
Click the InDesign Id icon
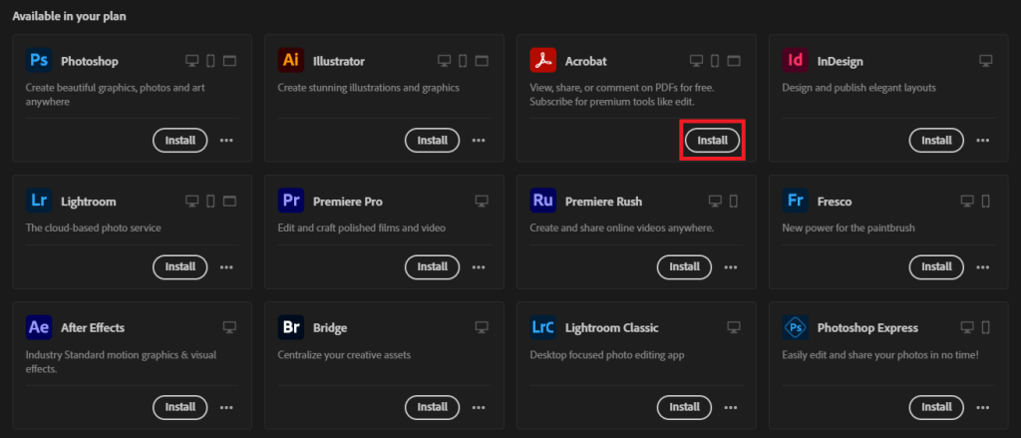pyautogui.click(x=796, y=61)
